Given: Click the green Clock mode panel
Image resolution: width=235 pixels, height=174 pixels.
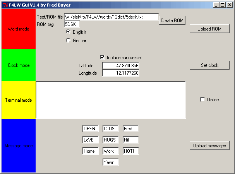Looking at the screenshot, I should pyautogui.click(x=18, y=65).
